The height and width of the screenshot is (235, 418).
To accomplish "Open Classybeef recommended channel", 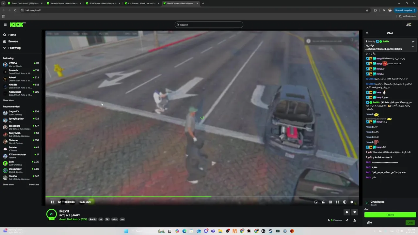I will click(21, 170).
